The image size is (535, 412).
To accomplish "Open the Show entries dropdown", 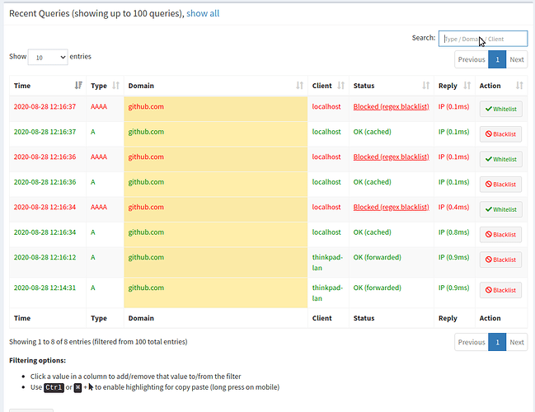I will (x=48, y=57).
